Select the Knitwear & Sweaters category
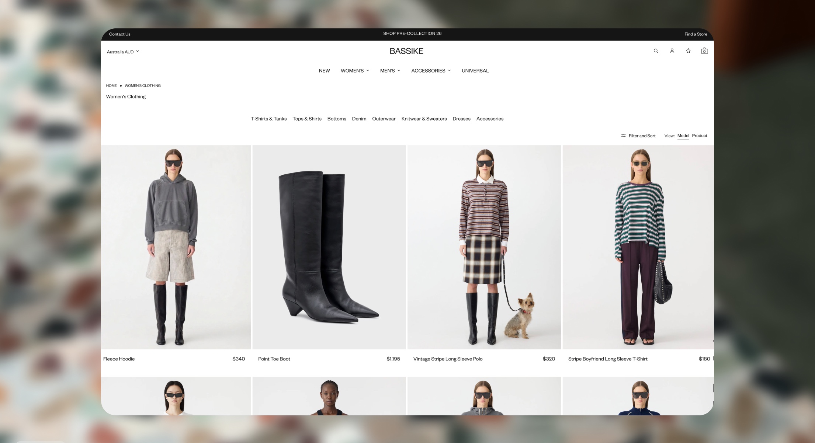This screenshot has width=815, height=443. 424,119
